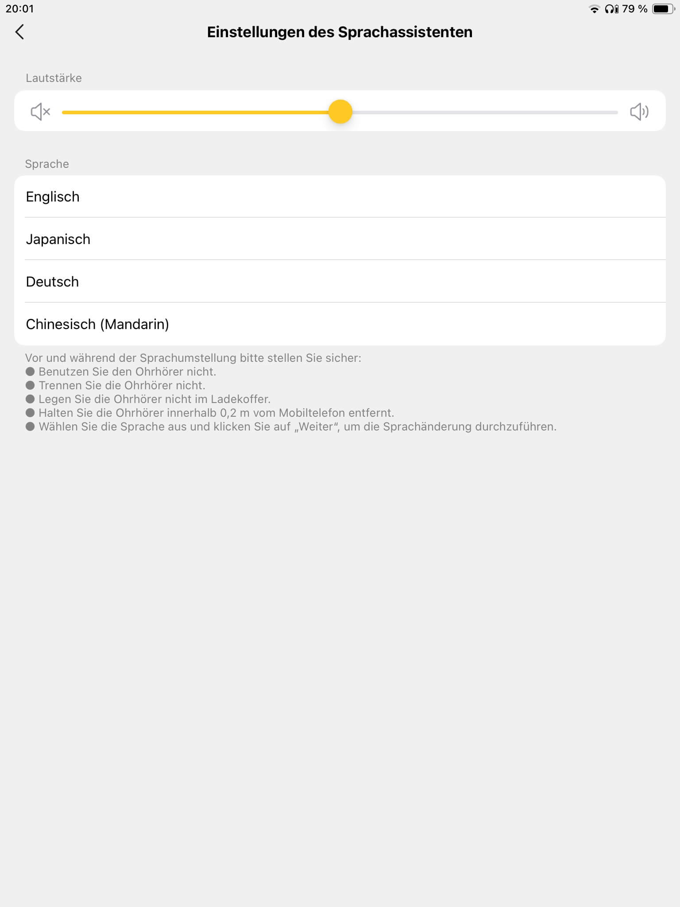Tap the loud speaker volume icon
This screenshot has height=907, width=680.
pos(639,112)
